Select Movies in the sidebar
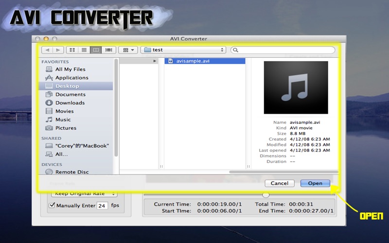Image resolution: width=389 pixels, height=243 pixels. [x=76, y=111]
